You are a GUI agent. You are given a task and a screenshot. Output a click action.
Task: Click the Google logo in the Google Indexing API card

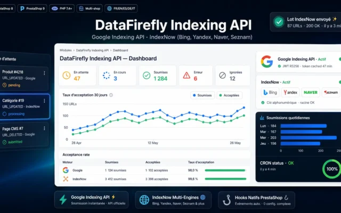pyautogui.click(x=267, y=62)
